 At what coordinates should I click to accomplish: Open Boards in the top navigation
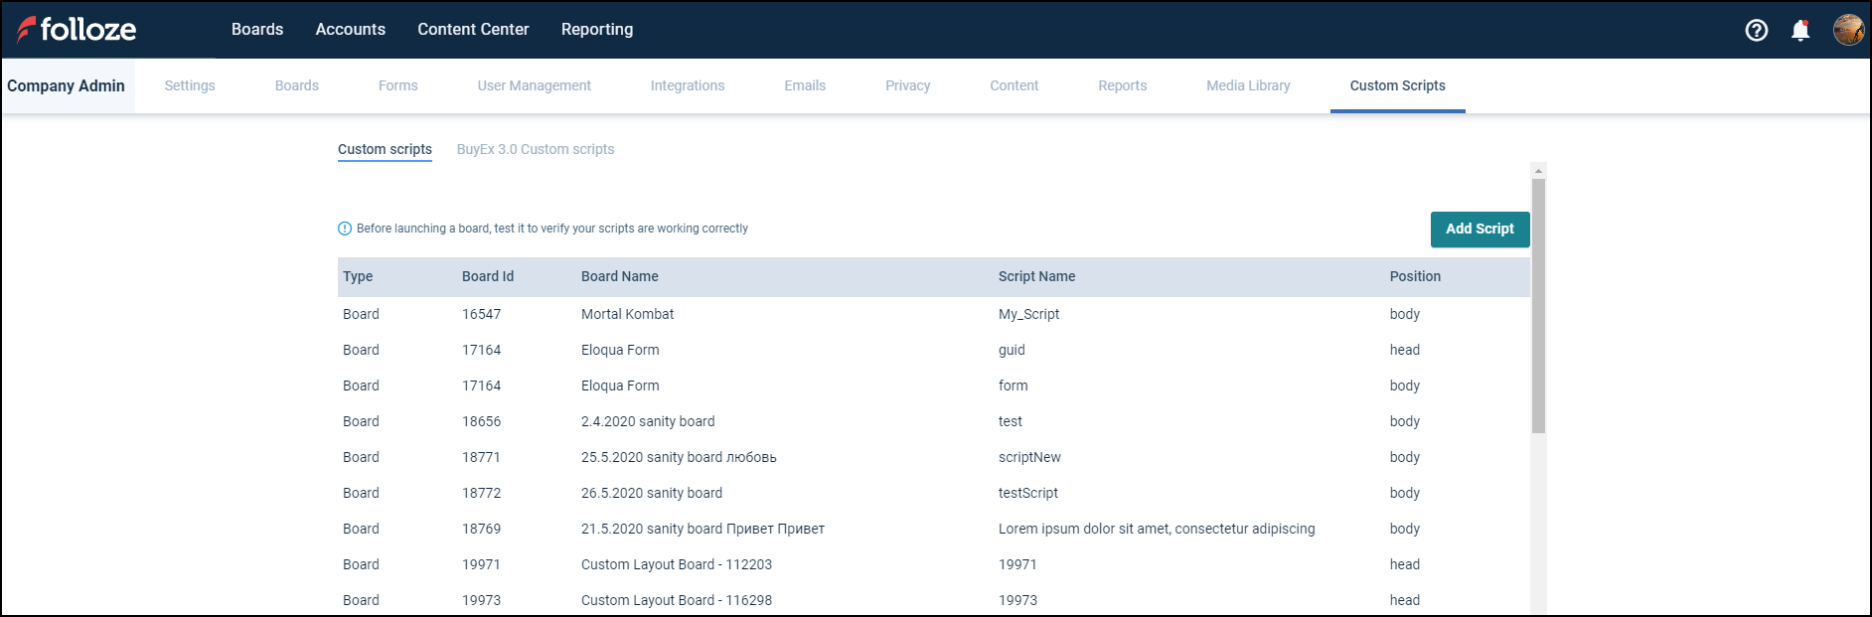coord(257,30)
